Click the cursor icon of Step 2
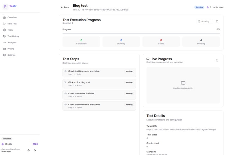 65,82
